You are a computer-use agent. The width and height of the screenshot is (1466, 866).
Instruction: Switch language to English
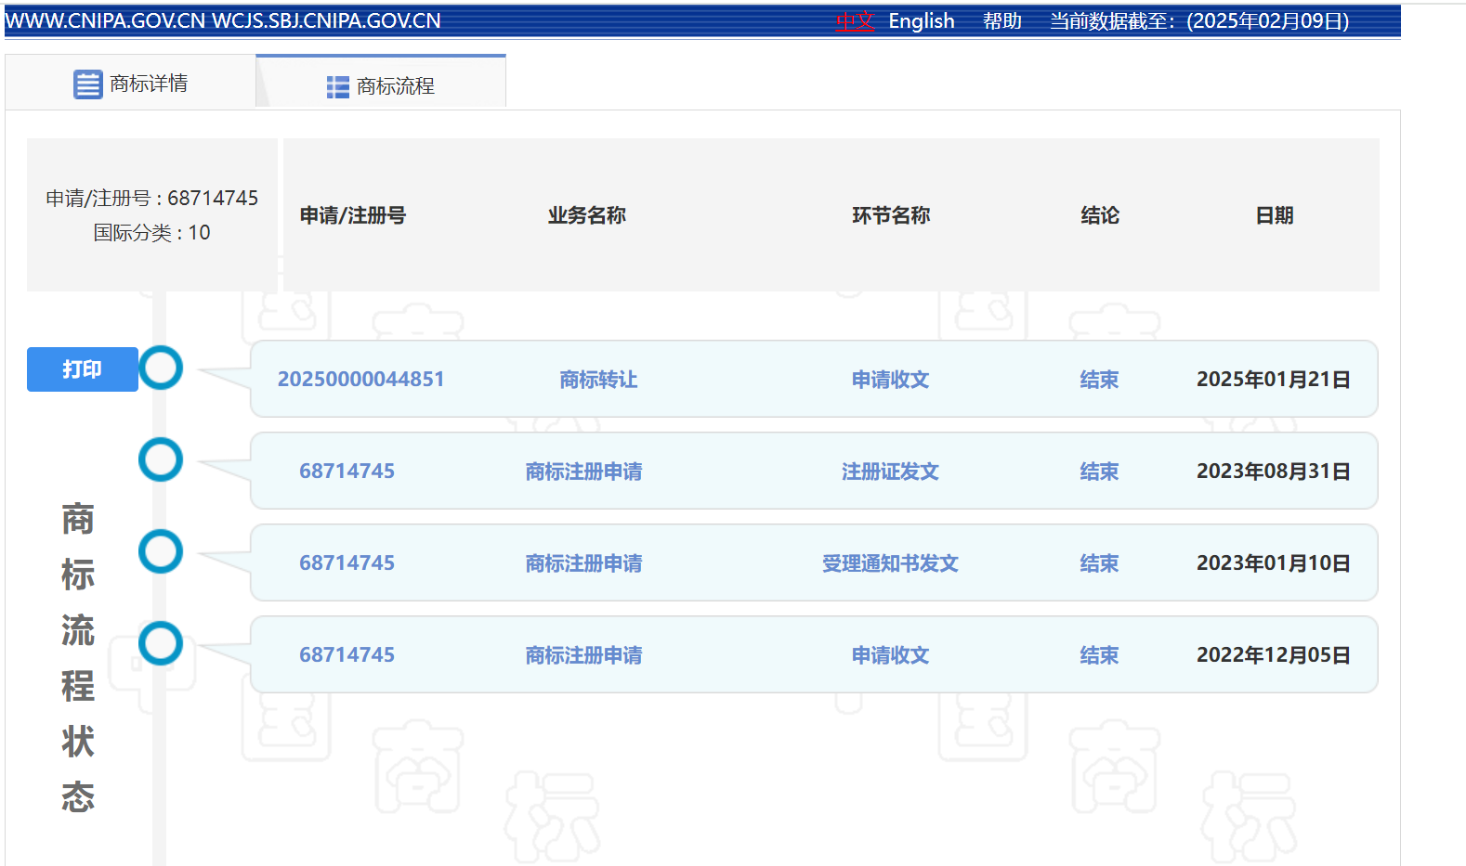[921, 21]
